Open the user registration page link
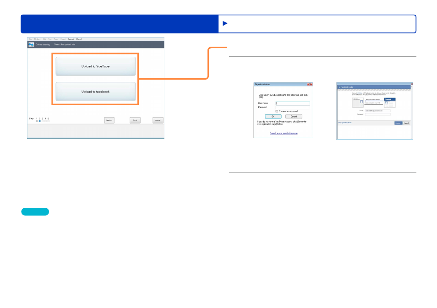Screen dimensions: 437x308 tap(284, 133)
